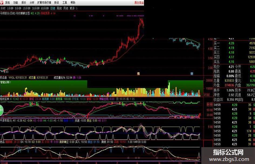
Task: Switch to 分时 intraday chart
Action: (3, 8)
